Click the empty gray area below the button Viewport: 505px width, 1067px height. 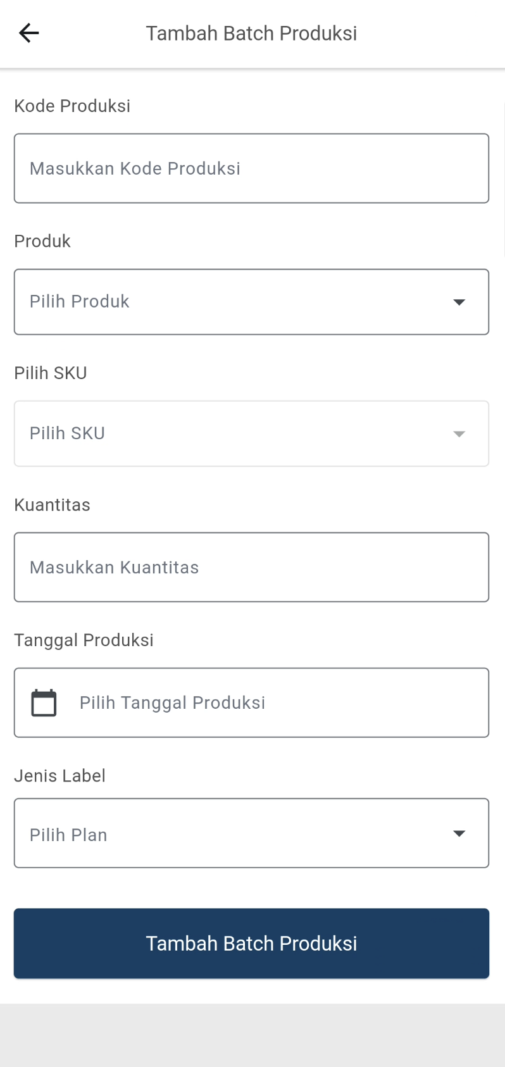click(x=251, y=1035)
